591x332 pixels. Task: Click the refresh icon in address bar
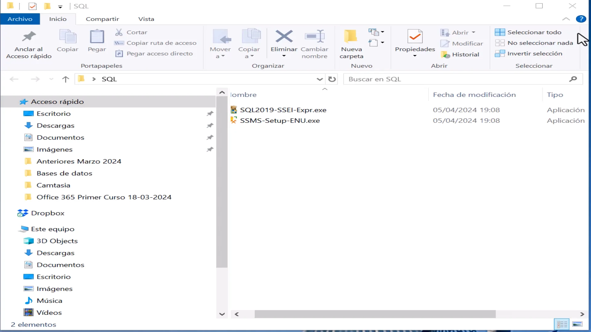(332, 79)
